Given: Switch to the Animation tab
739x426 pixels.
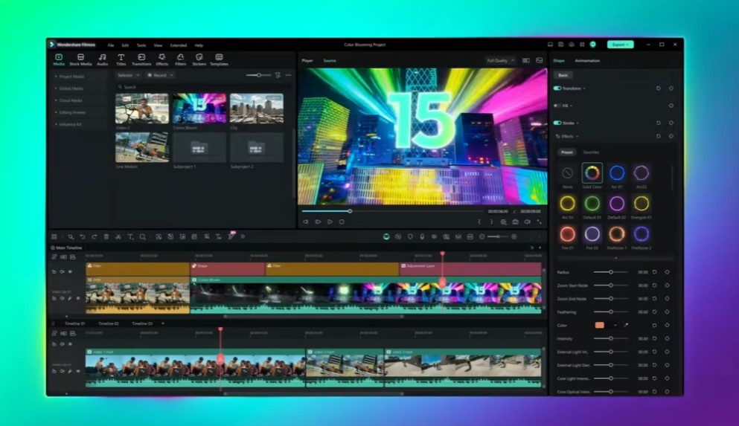Looking at the screenshot, I should point(587,60).
